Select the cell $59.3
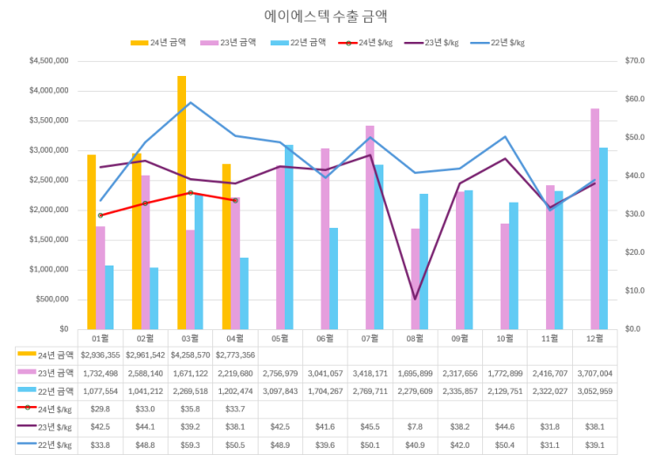This screenshot has height=455, width=649. tap(190, 445)
